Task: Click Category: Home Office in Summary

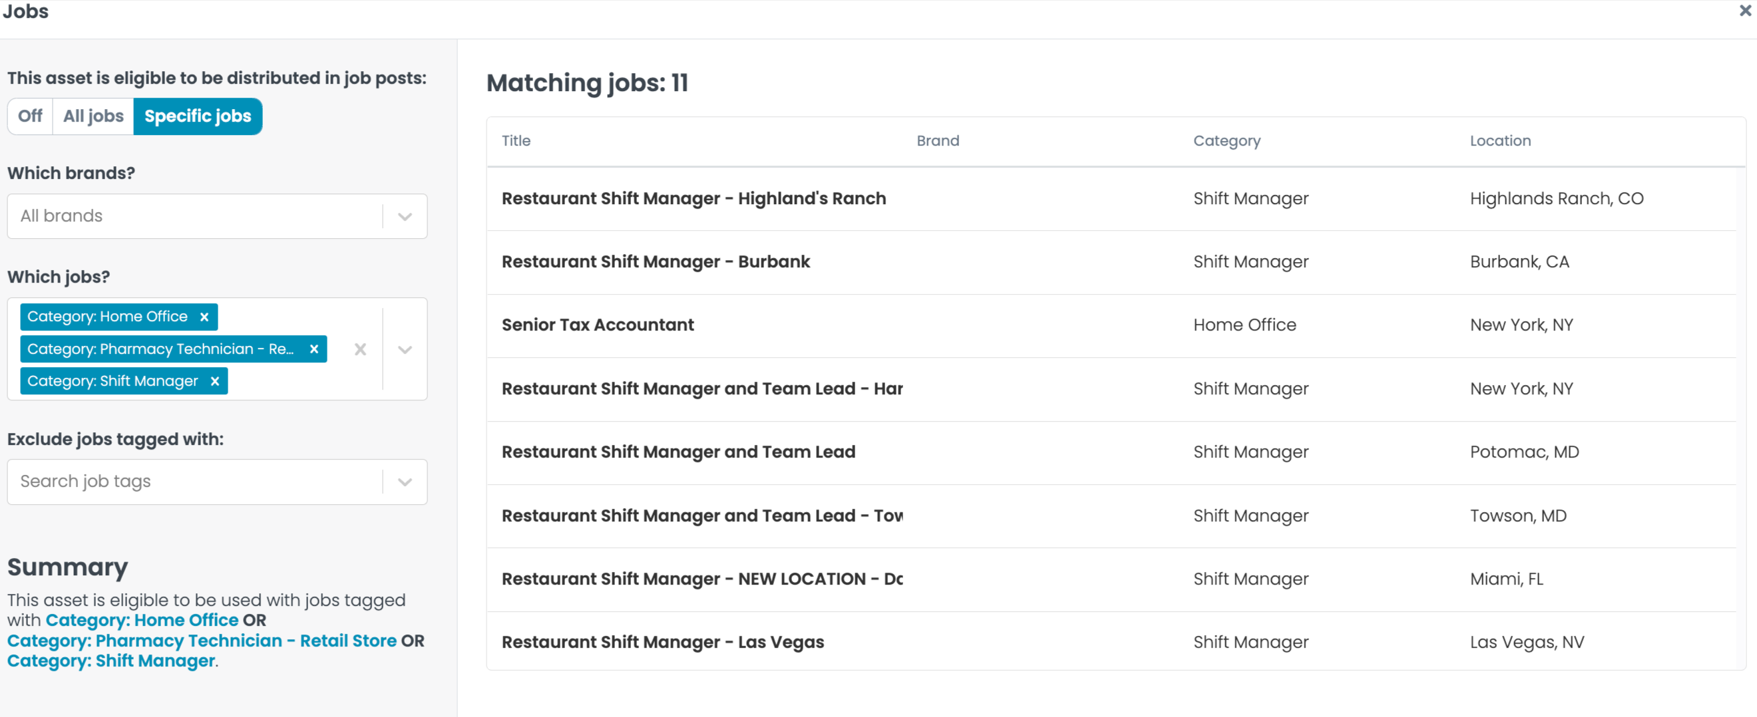Action: (x=142, y=620)
